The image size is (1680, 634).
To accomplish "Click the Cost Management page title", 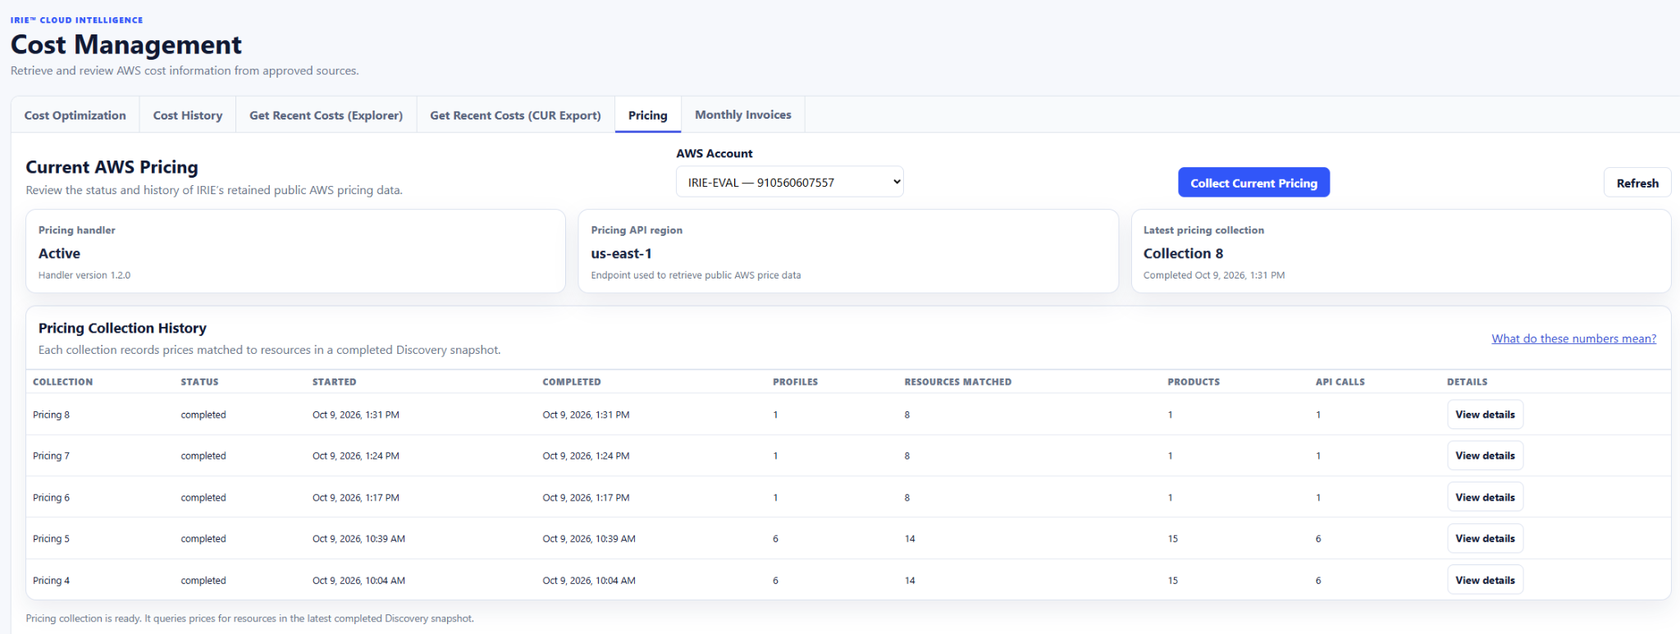I will (126, 44).
